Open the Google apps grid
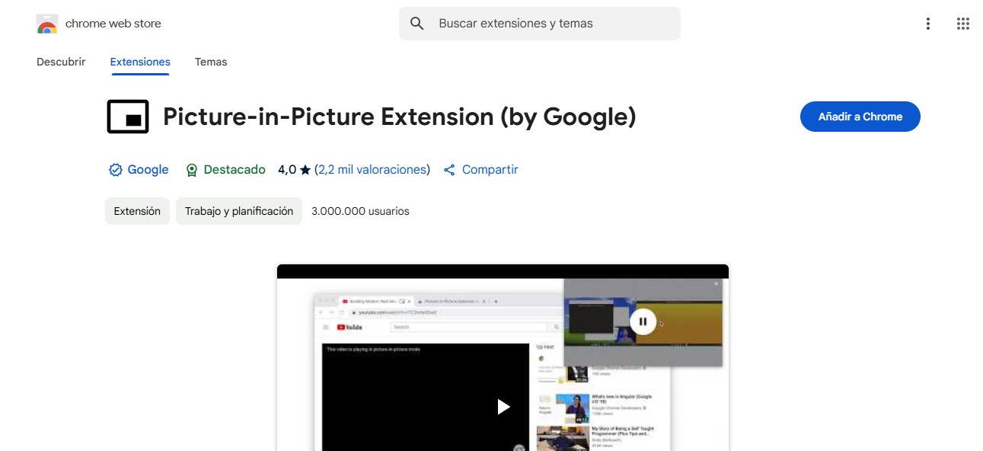 [x=962, y=24]
